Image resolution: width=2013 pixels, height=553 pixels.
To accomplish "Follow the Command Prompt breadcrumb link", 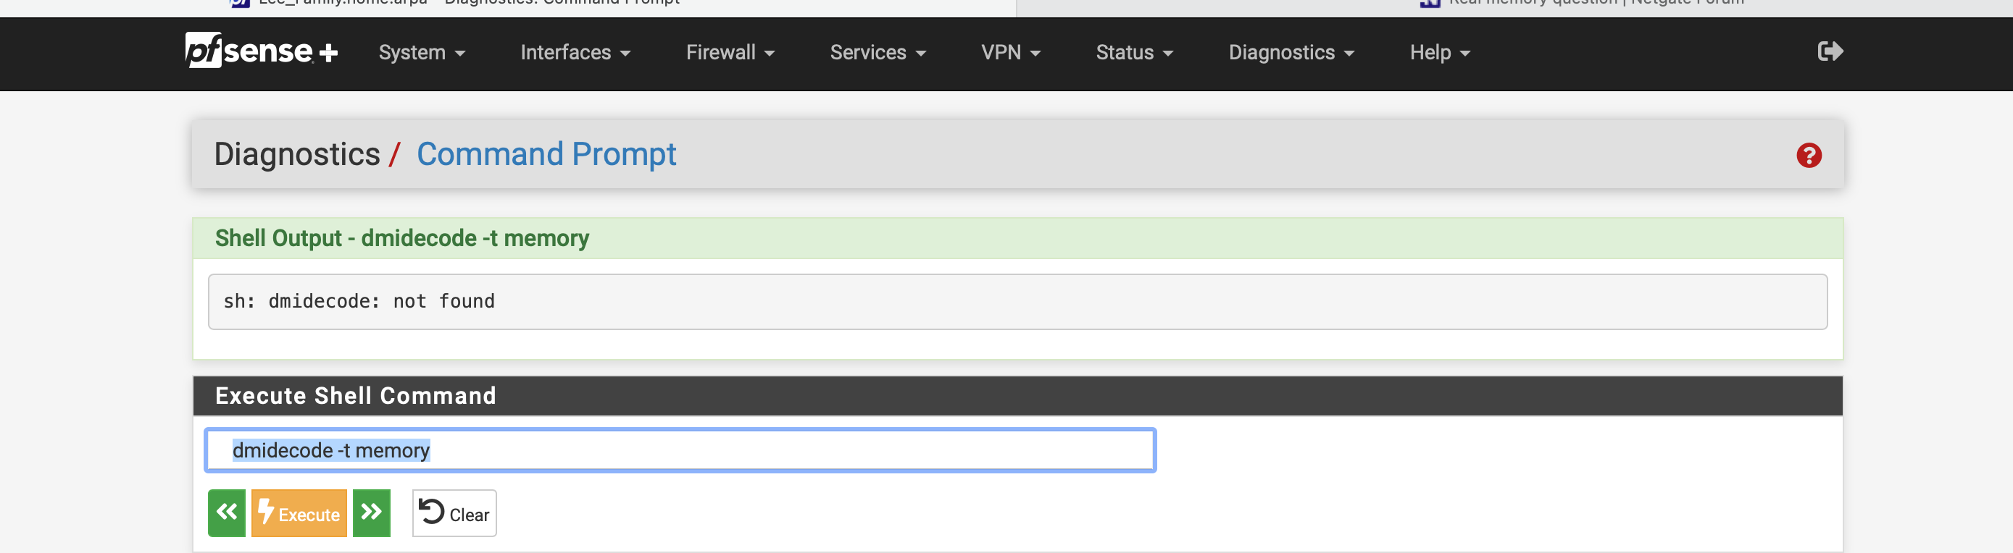I will point(546,154).
